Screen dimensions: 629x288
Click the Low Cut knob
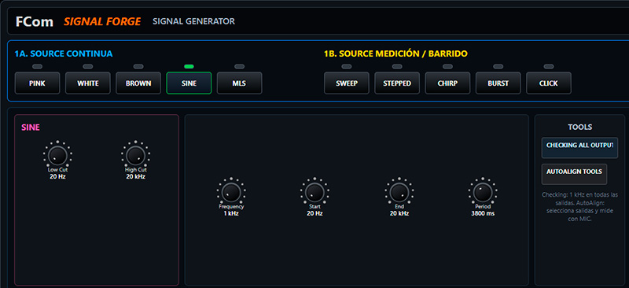57,156
